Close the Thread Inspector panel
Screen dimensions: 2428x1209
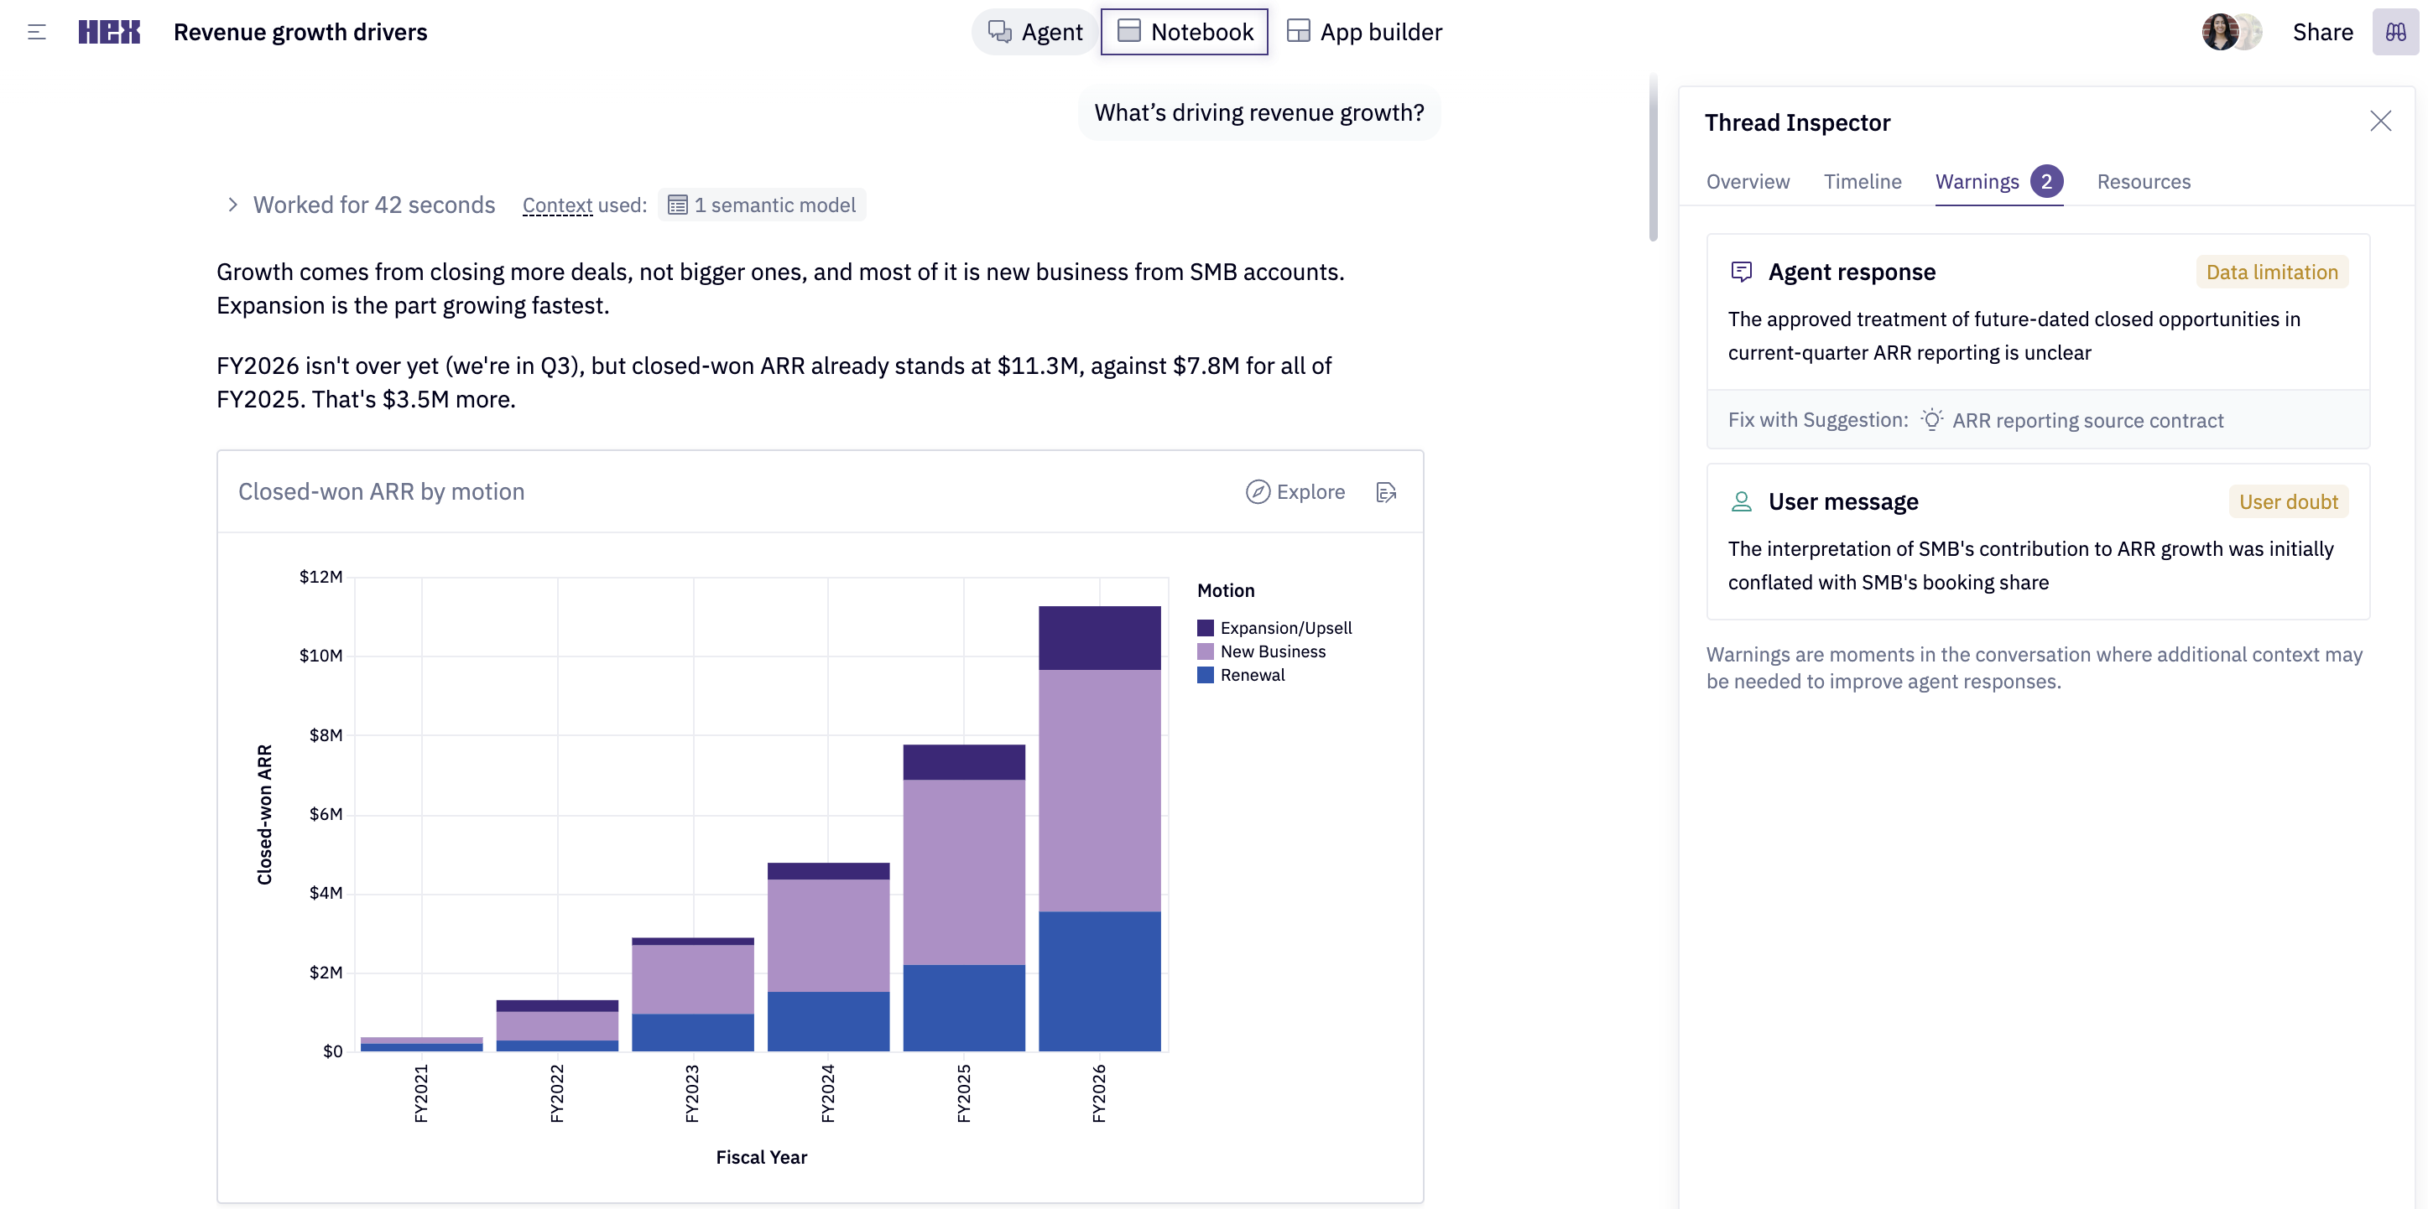click(2380, 122)
